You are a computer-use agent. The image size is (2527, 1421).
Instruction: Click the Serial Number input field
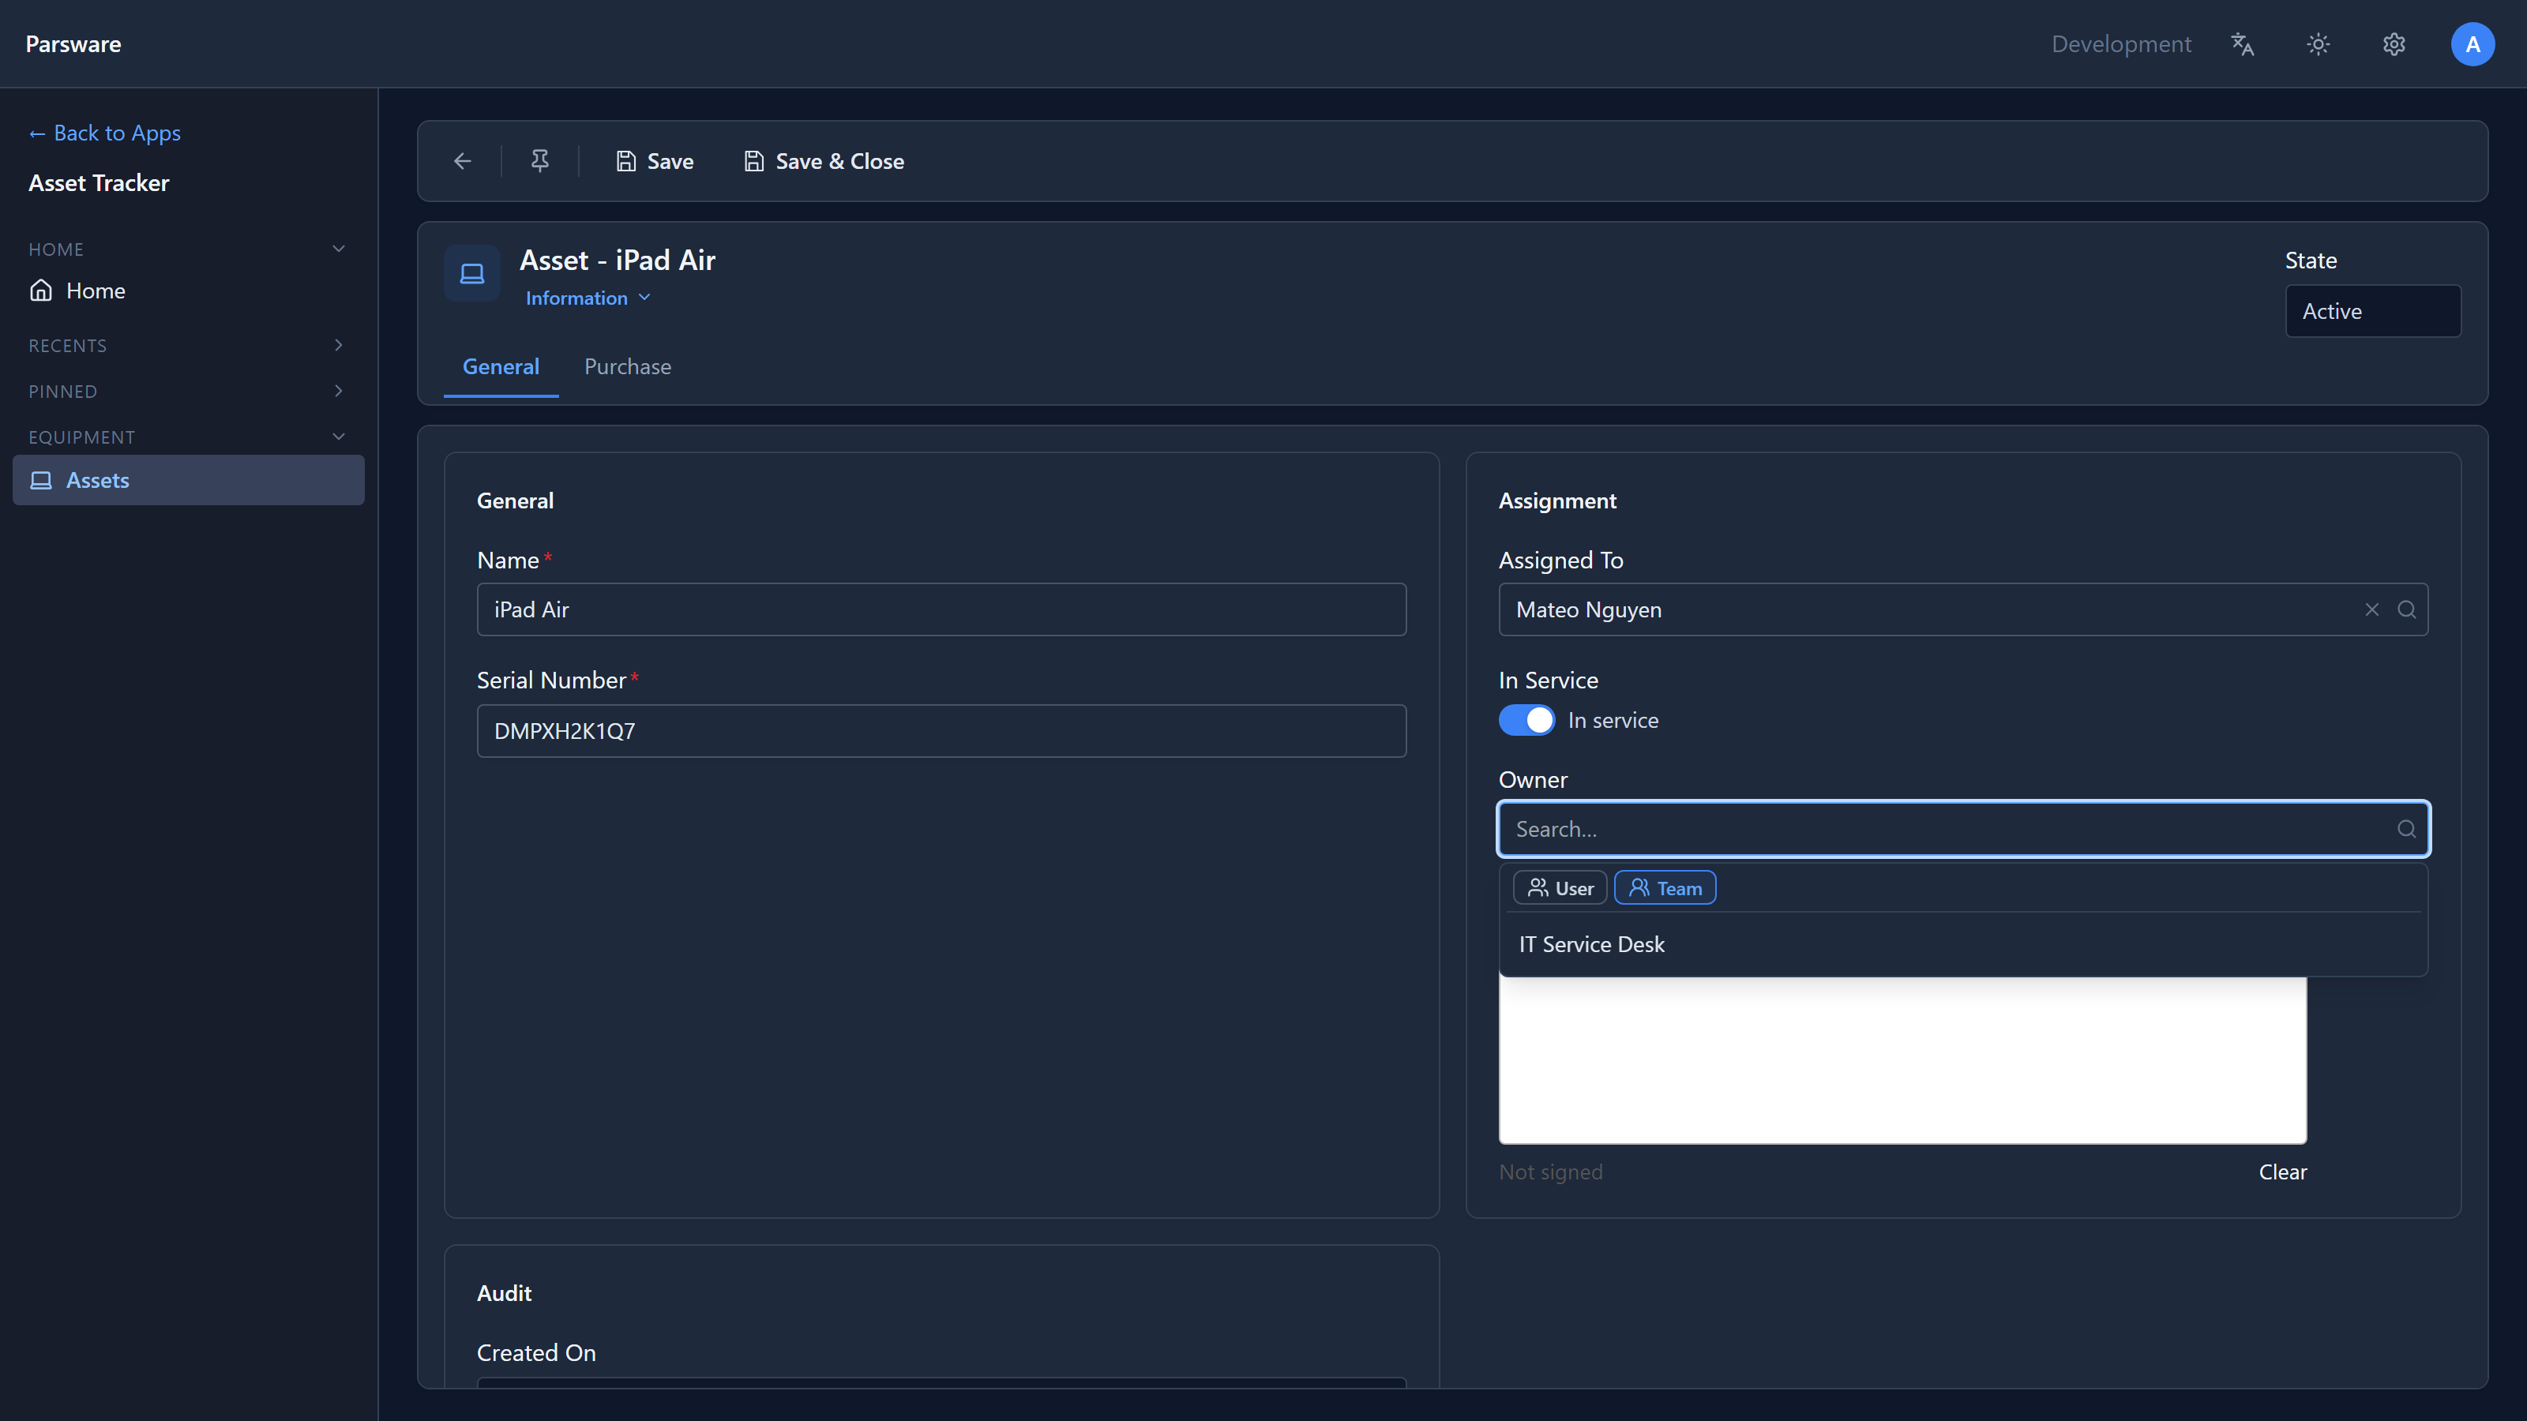(x=941, y=732)
